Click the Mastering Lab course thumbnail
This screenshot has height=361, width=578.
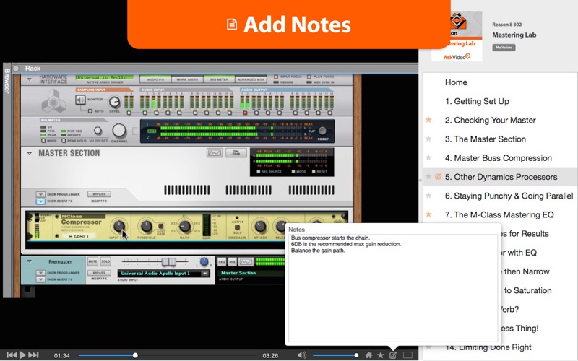[x=457, y=35]
